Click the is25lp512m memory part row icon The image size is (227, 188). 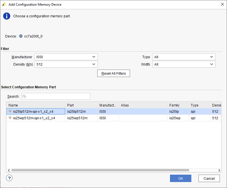pyautogui.click(x=10, y=112)
